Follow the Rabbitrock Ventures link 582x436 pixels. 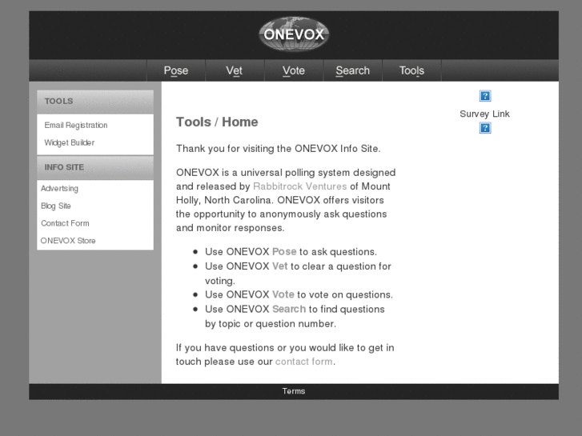300,186
